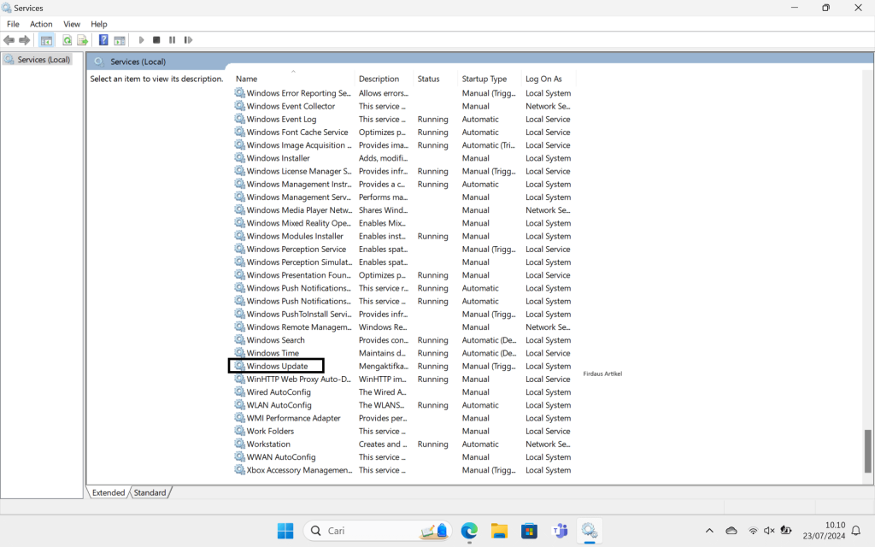
Task: Click the gear icon beside Windows Mixed Reality
Action: pyautogui.click(x=239, y=223)
